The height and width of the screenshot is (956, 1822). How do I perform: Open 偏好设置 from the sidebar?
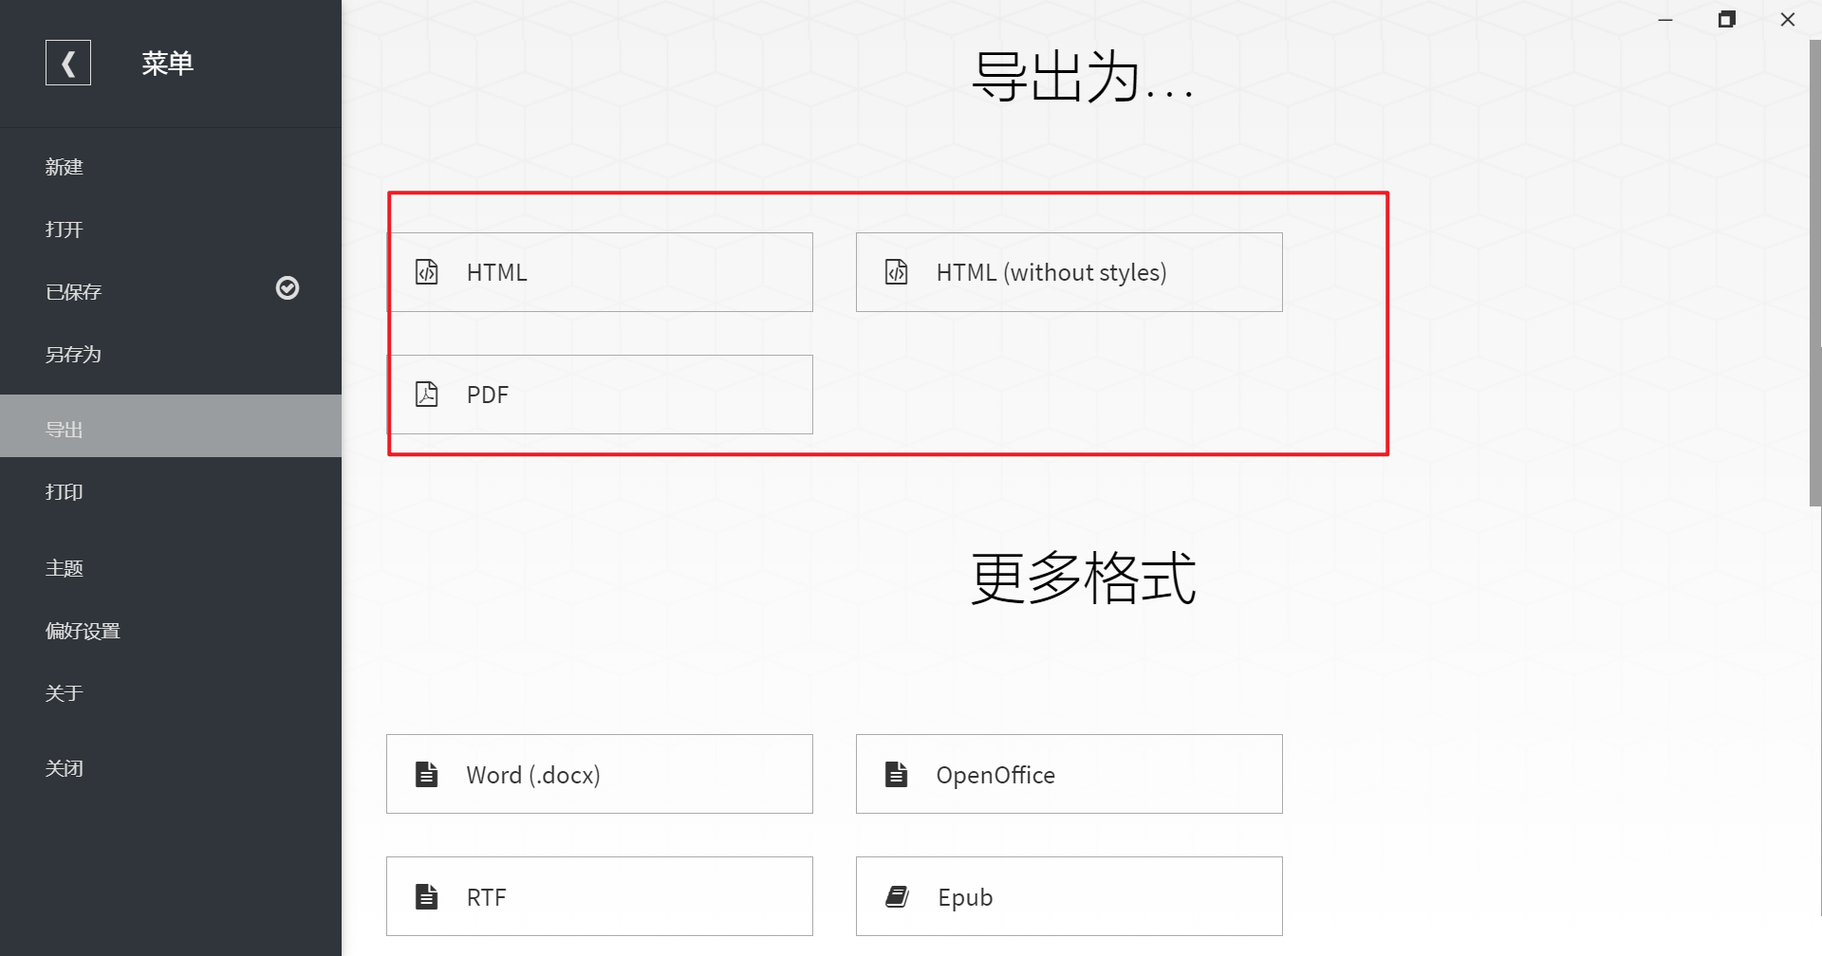point(84,630)
